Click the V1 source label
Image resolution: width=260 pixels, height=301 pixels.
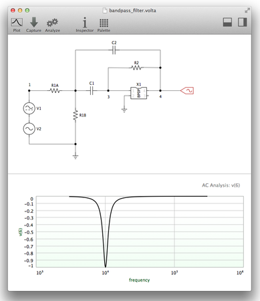[39, 108]
